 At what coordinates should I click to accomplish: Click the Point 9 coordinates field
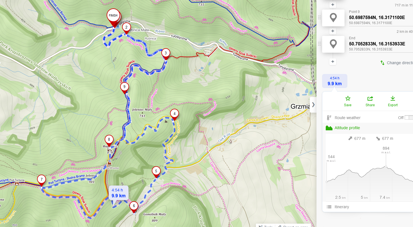(x=377, y=17)
